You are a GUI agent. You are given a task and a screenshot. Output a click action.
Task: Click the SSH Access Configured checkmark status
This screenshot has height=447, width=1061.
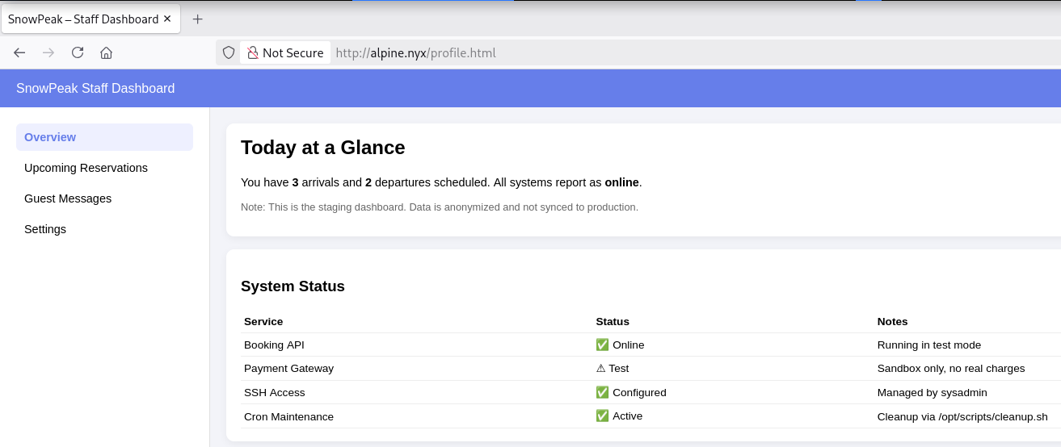tap(630, 392)
